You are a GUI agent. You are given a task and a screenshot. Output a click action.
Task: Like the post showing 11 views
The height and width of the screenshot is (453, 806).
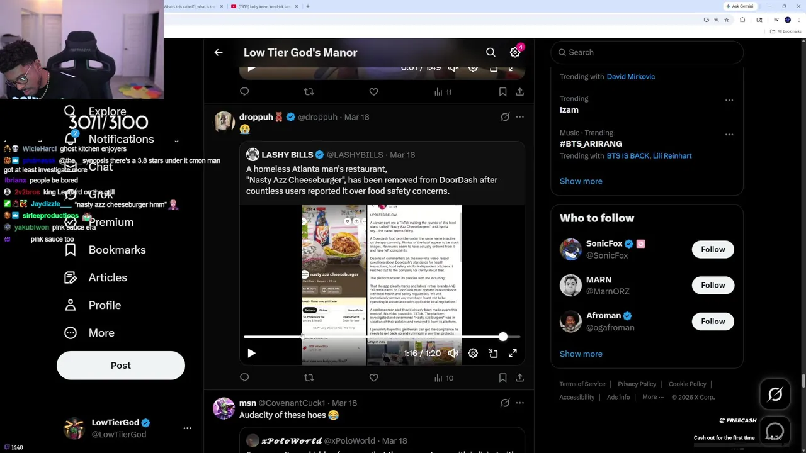(373, 92)
